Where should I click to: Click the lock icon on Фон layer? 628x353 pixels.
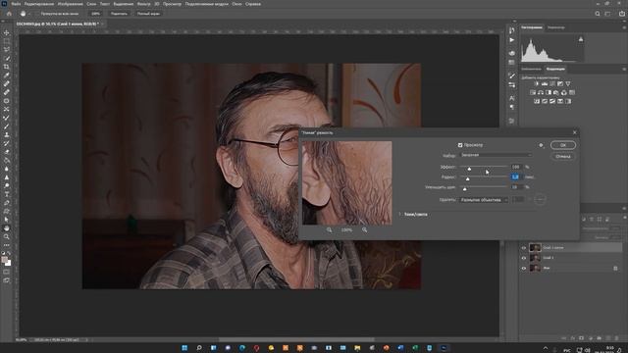(x=615, y=268)
